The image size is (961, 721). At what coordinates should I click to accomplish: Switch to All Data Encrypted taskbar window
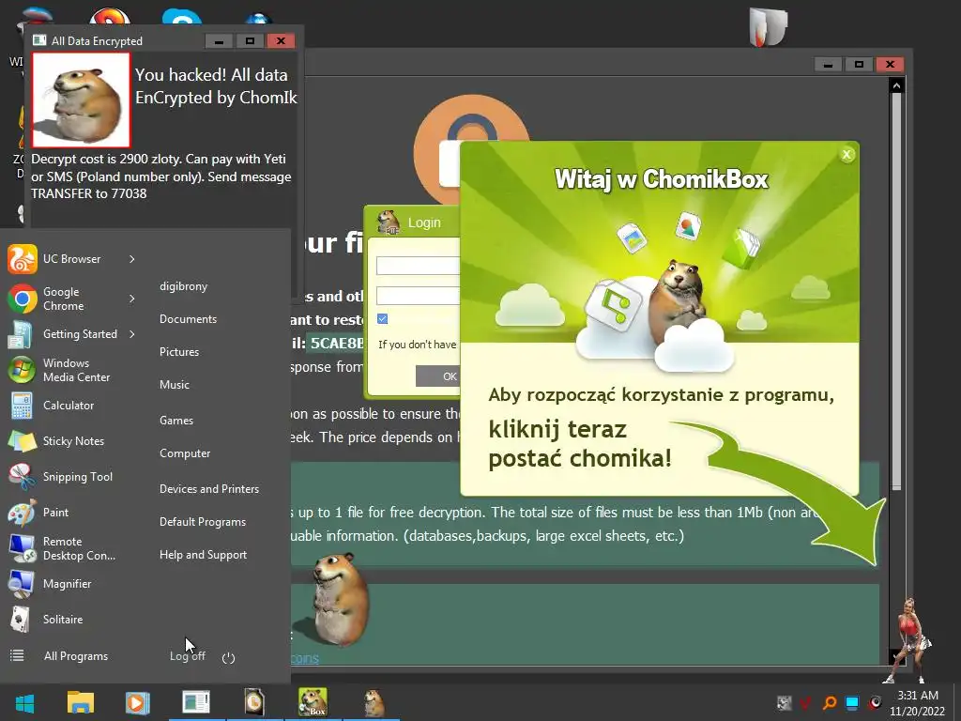point(196,702)
